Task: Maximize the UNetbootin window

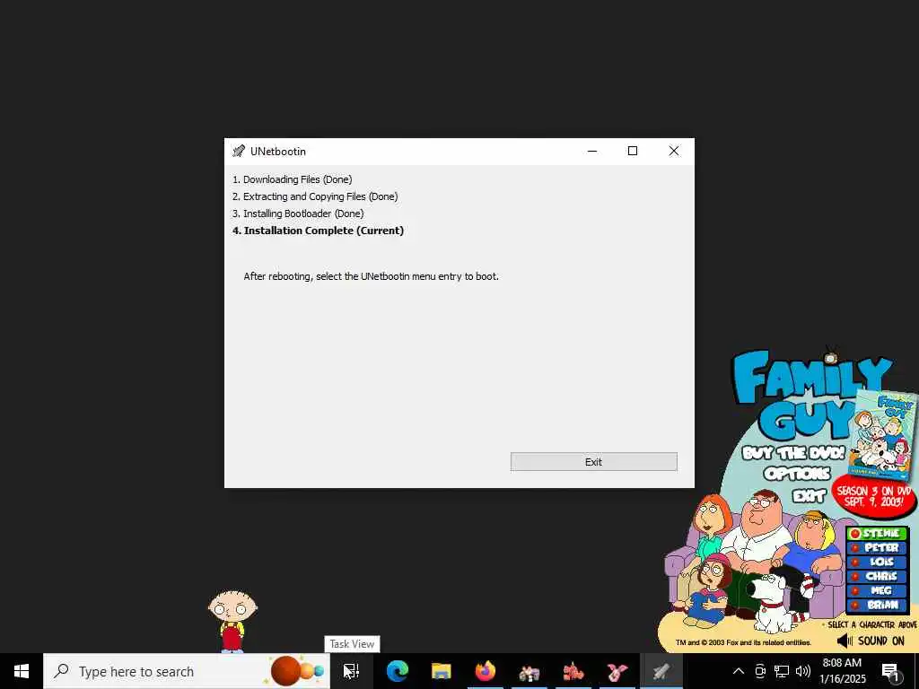Action: (x=633, y=151)
